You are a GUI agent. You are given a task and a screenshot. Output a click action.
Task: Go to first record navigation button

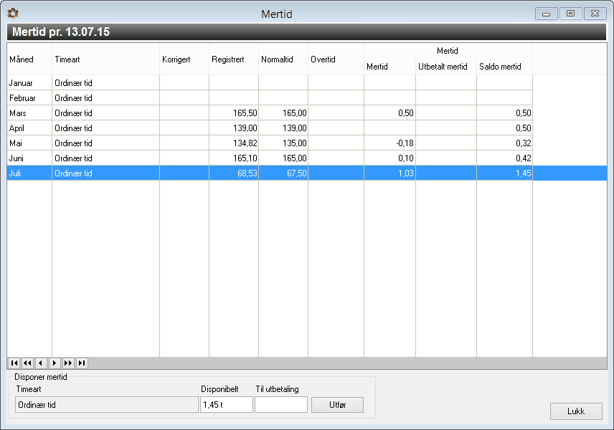(14, 363)
